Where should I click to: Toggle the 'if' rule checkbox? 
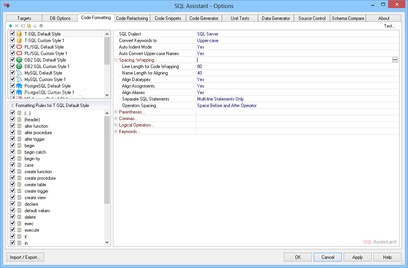point(12,236)
